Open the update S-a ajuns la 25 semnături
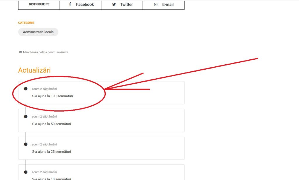This screenshot has width=299, height=180. point(51,151)
